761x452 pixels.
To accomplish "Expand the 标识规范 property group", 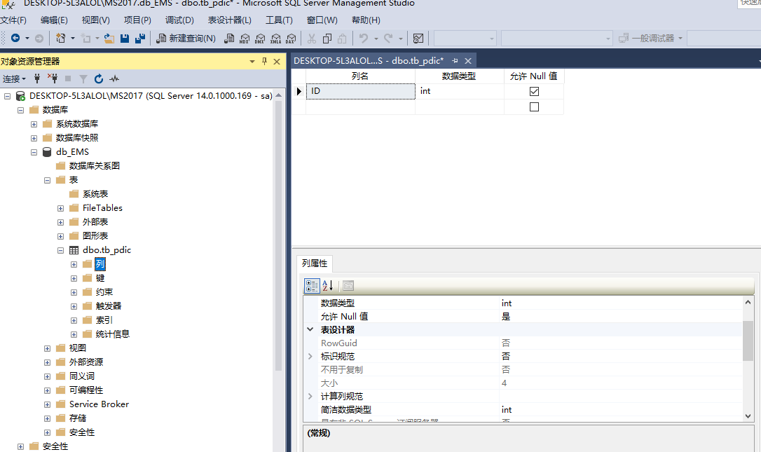I will 310,357.
